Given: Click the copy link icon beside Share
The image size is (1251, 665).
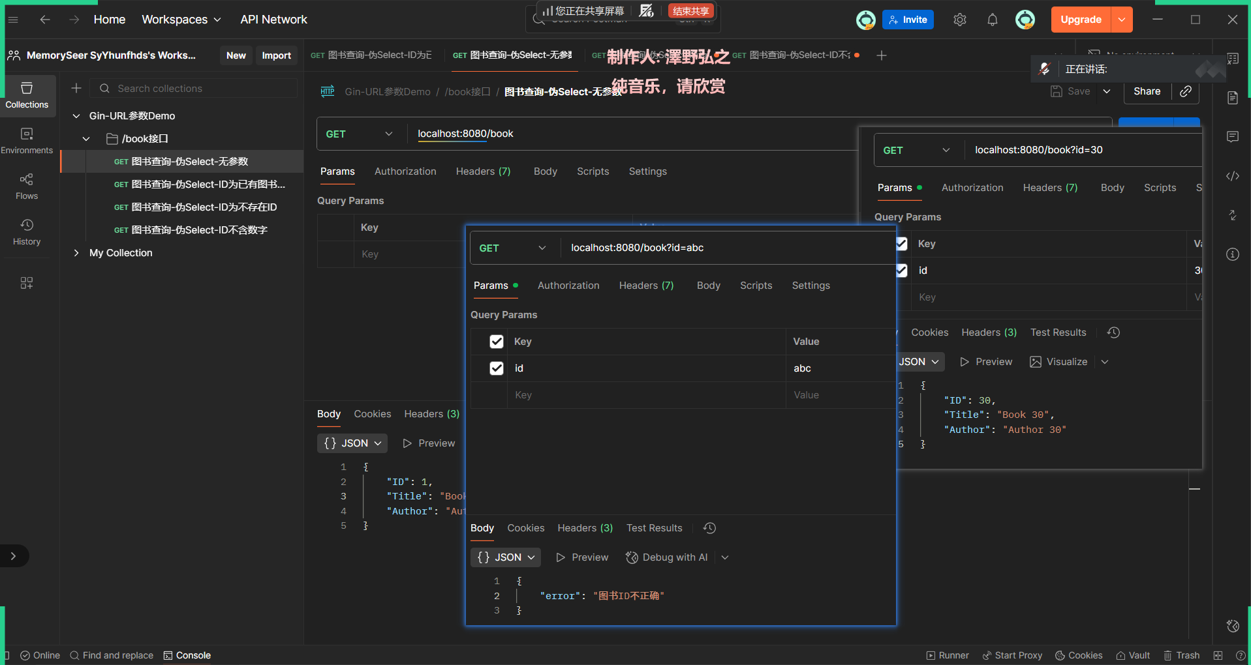Looking at the screenshot, I should coord(1186,91).
